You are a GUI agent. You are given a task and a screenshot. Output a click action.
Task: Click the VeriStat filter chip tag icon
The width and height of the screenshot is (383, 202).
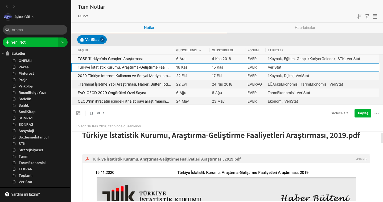tap(82, 40)
